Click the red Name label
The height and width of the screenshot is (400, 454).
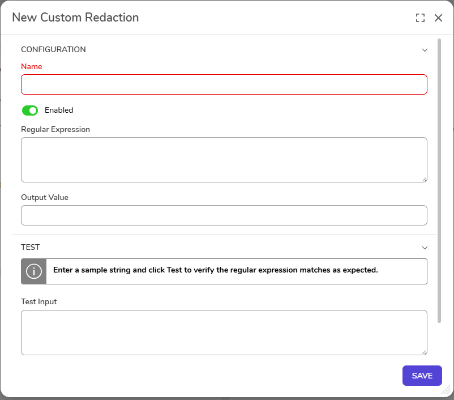32,67
